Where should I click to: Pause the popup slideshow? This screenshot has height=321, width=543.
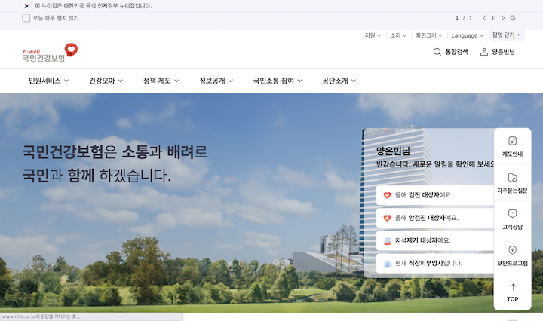[494, 18]
